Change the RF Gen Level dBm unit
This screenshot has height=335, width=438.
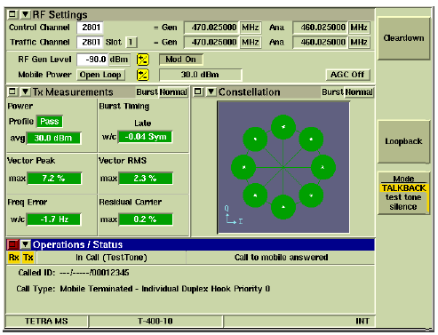pos(119,60)
